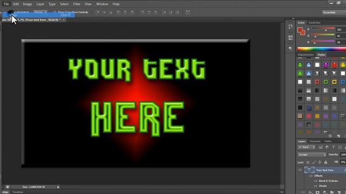Click Align left edges icon
This screenshot has height=194, width=346.
118,12
